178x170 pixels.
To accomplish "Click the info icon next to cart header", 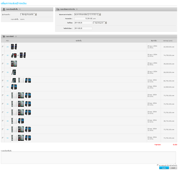I will (x=16, y=36).
